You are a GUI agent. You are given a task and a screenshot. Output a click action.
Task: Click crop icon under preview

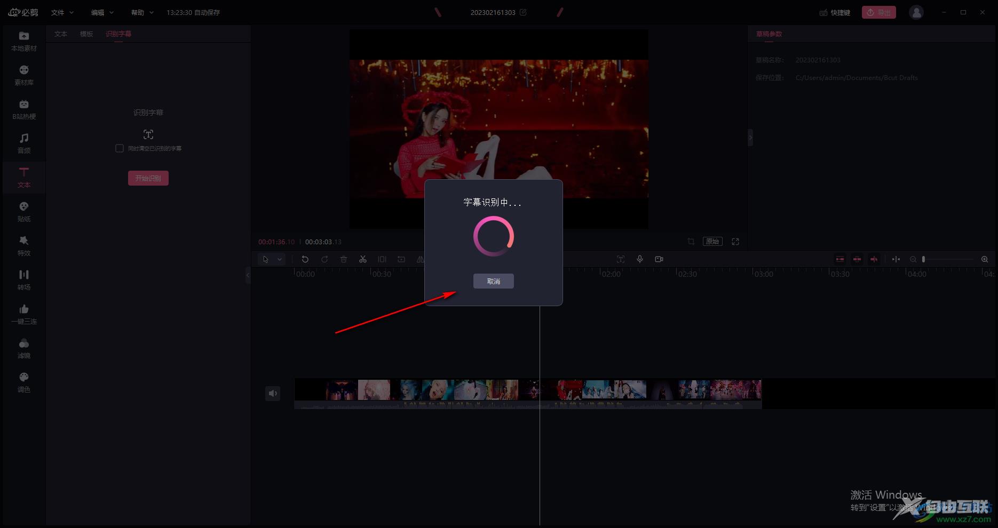(x=691, y=242)
